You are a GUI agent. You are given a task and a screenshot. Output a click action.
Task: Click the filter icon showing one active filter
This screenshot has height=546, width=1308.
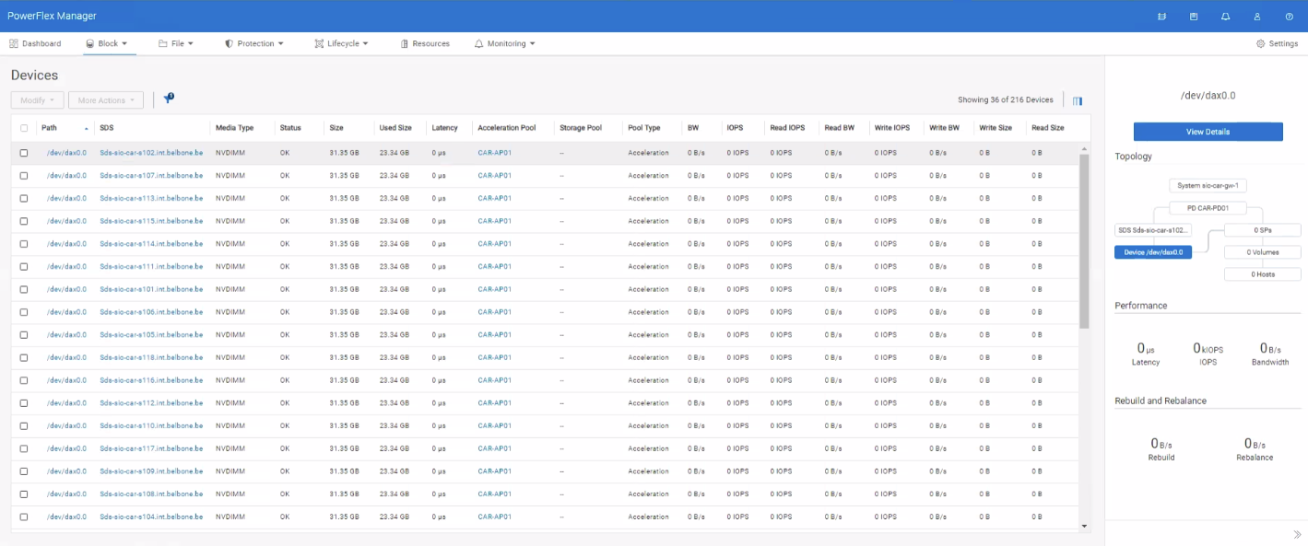[x=168, y=96]
